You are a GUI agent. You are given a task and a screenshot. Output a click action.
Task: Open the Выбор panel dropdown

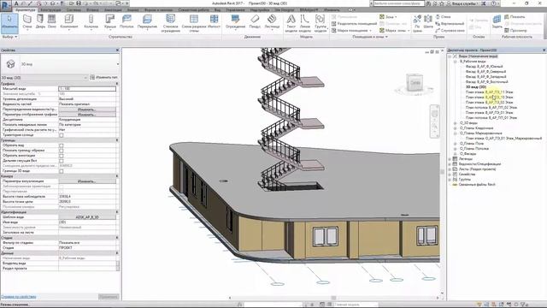click(9, 37)
